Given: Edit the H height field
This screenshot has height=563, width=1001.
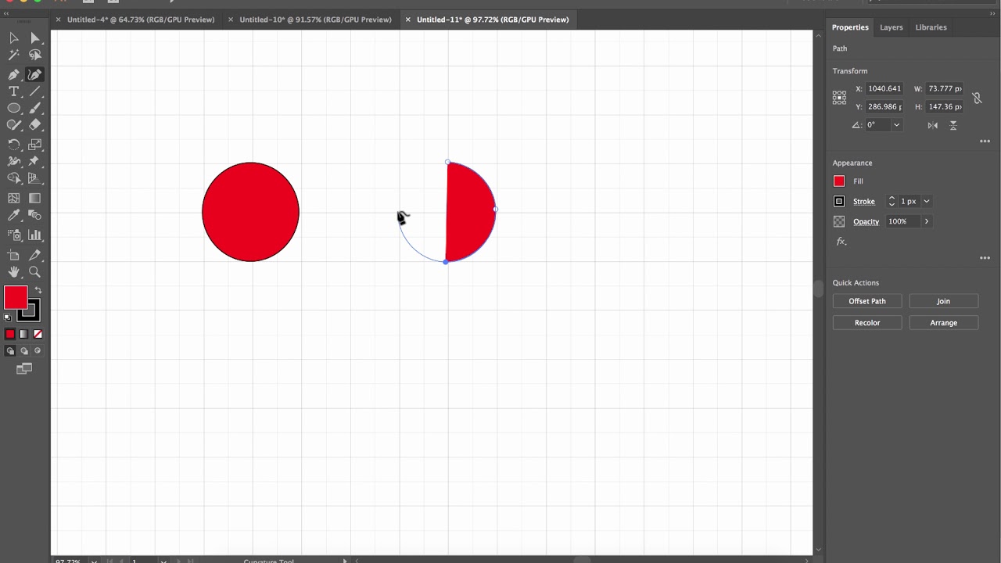Looking at the screenshot, I should [945, 106].
